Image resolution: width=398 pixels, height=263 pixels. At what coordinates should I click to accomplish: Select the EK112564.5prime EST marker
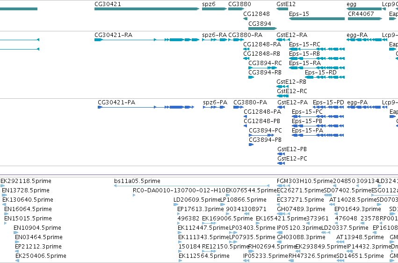pos(180,261)
